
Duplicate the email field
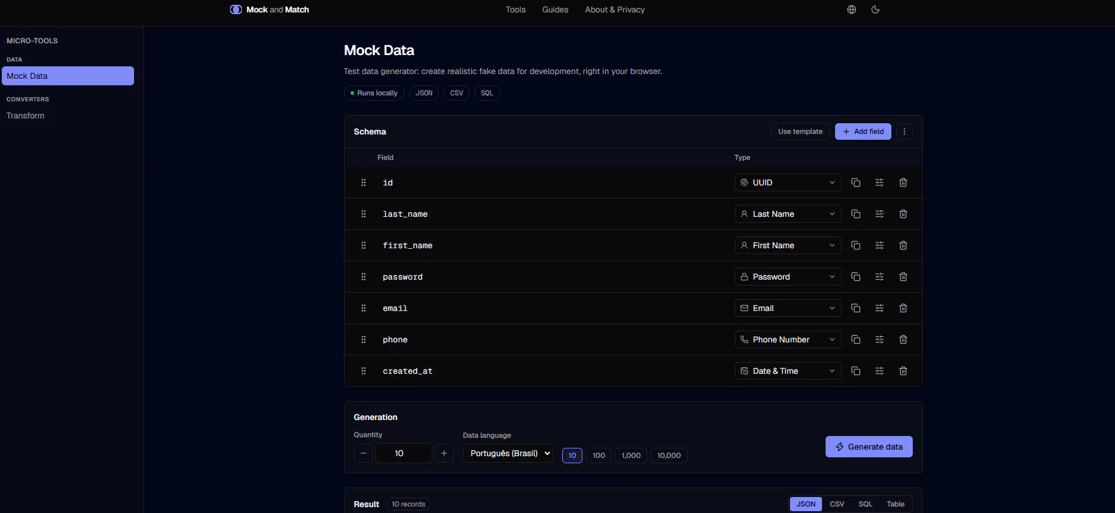point(855,308)
